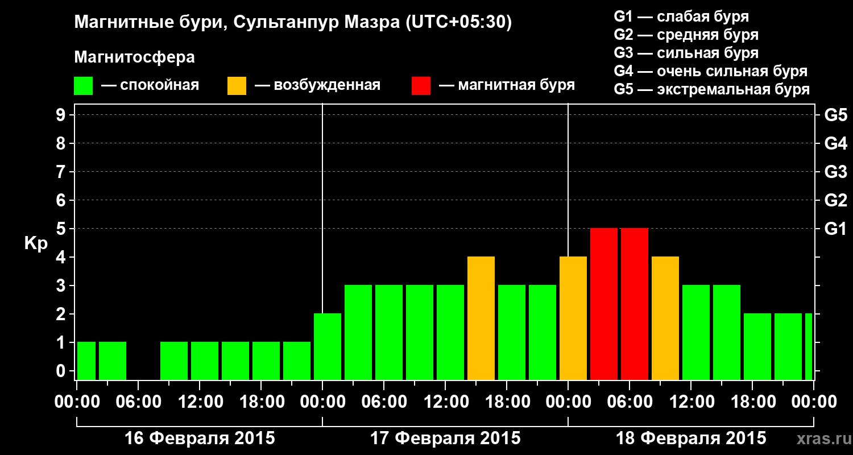Click the G2 label on right axis

point(835,200)
